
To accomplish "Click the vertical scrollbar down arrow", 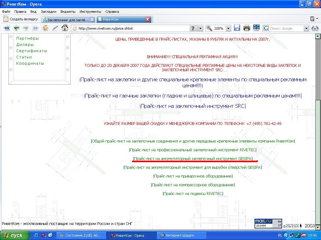I will [318, 227].
